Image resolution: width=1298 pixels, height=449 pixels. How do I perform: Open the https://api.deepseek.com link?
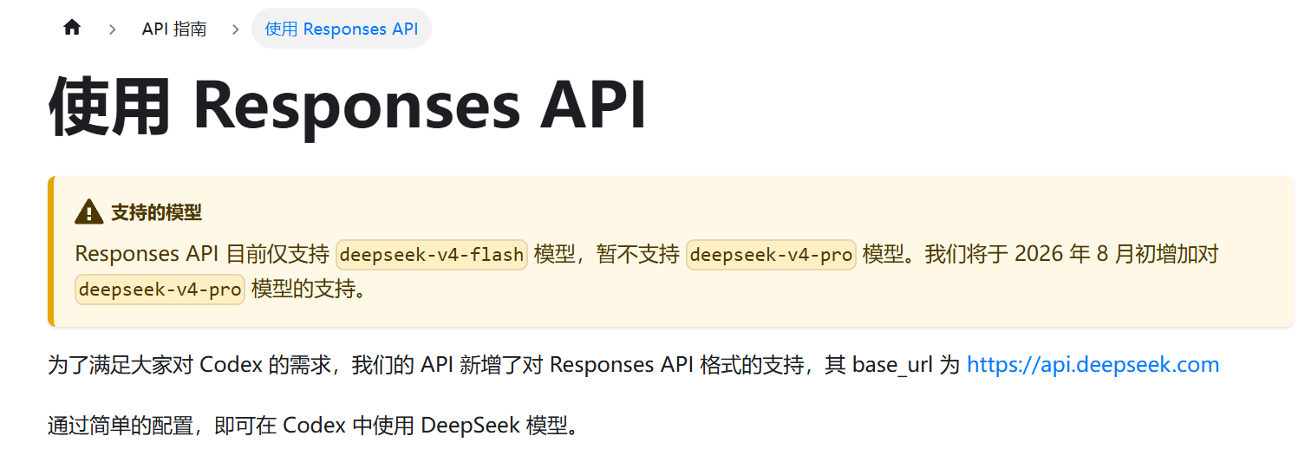1093,365
